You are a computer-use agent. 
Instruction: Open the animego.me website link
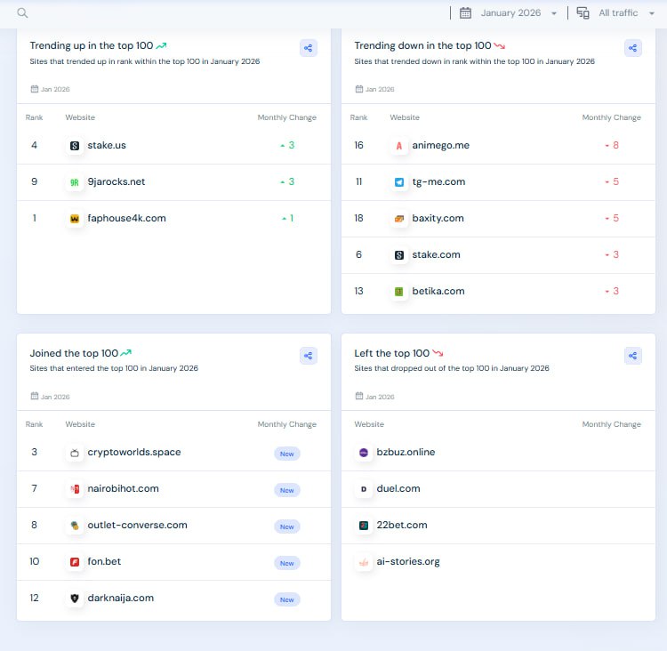point(440,145)
